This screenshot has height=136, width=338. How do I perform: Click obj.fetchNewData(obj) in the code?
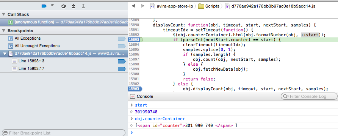221,69
